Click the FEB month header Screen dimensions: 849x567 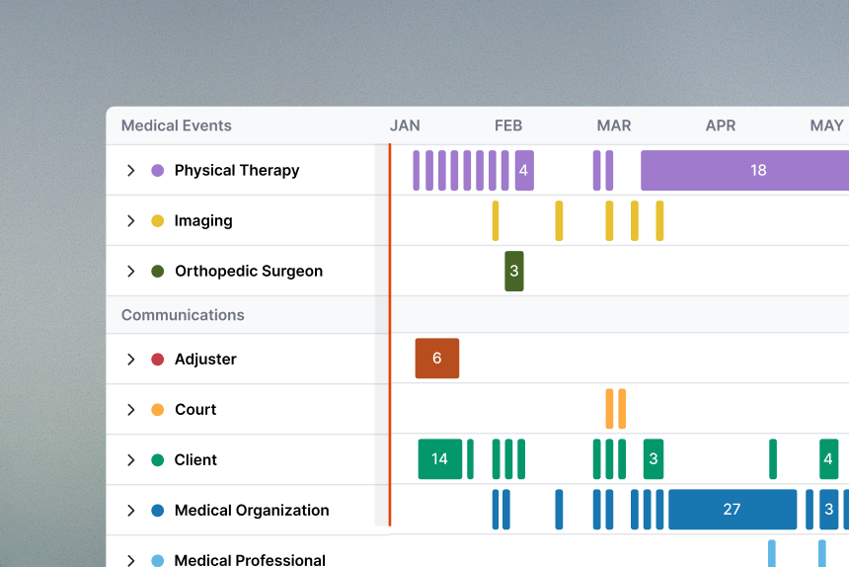pyautogui.click(x=508, y=125)
